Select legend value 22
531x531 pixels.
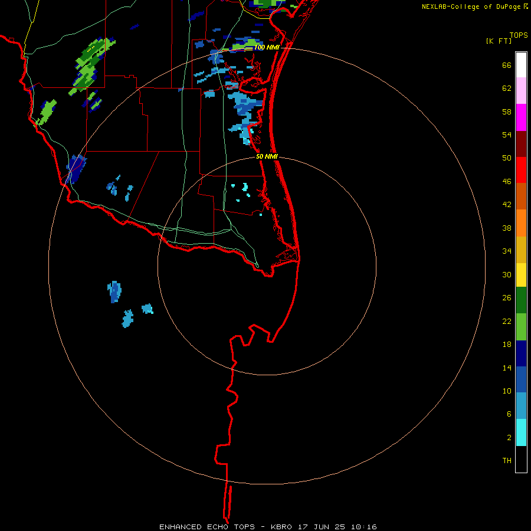point(507,321)
